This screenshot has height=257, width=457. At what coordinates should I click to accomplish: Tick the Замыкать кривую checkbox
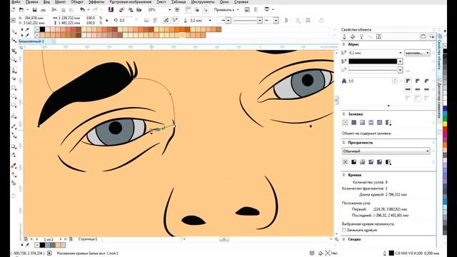coord(344,230)
